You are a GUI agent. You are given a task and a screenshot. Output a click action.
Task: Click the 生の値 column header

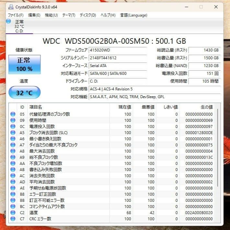coord(197,107)
